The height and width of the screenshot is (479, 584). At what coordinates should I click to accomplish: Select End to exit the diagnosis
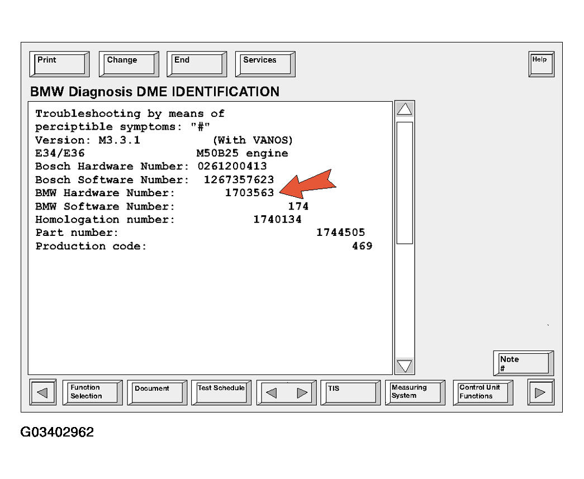[196, 64]
